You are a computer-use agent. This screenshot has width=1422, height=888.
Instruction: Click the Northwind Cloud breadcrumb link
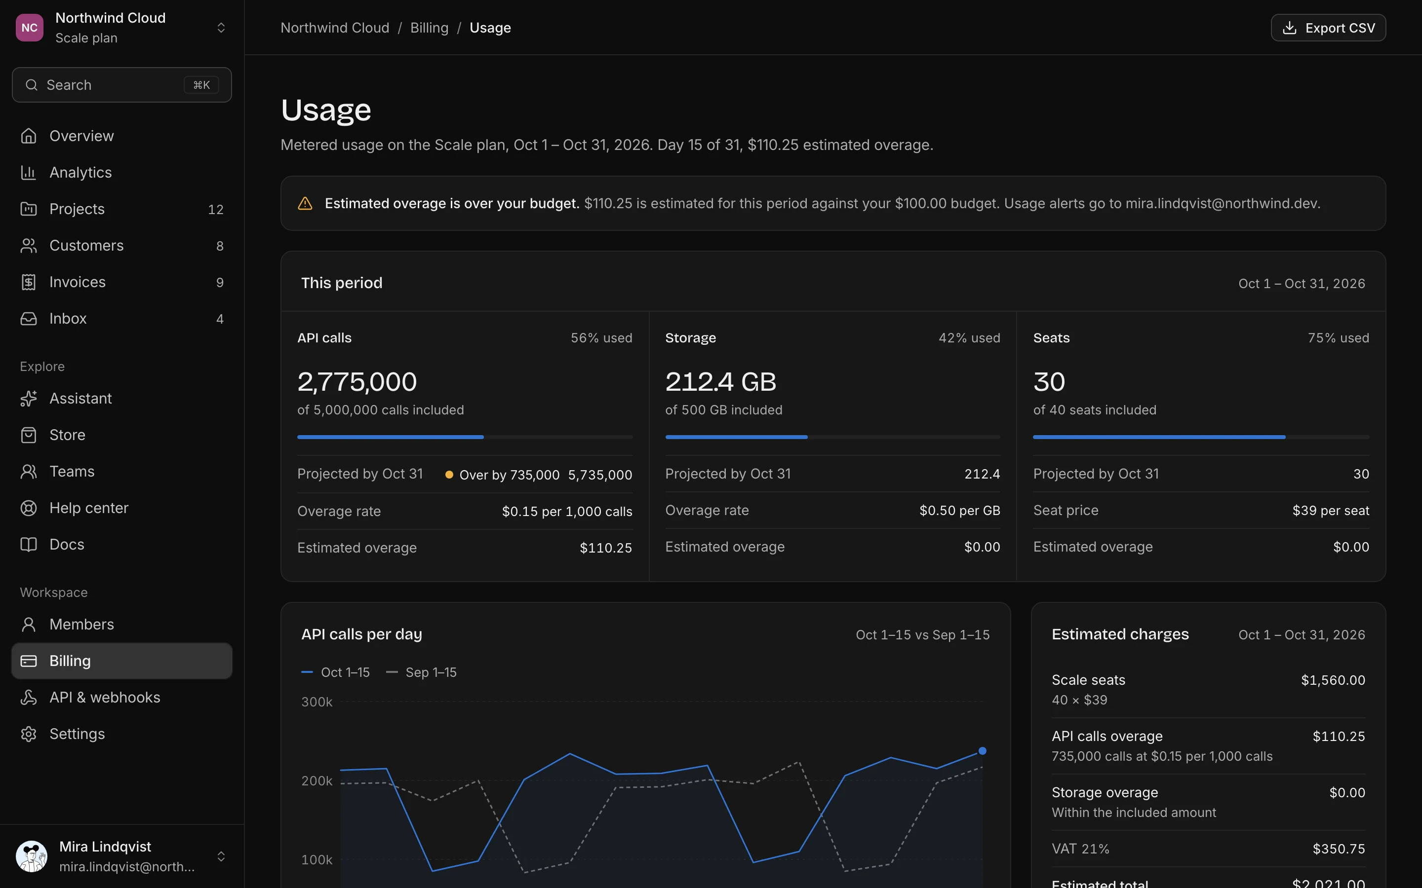pyautogui.click(x=335, y=28)
